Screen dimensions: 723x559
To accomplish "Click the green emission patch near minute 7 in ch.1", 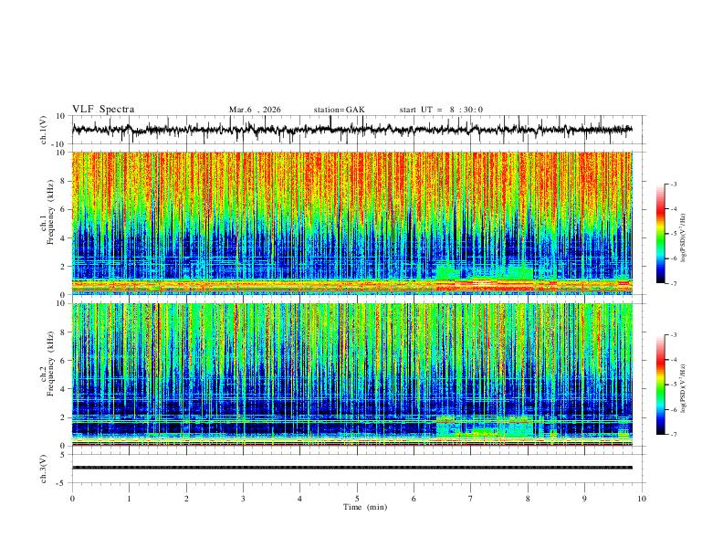I will [484, 272].
